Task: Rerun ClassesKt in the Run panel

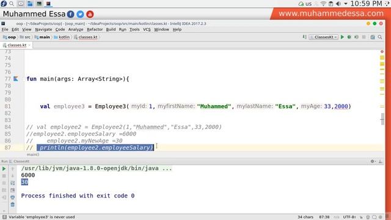Action: click(x=4, y=169)
